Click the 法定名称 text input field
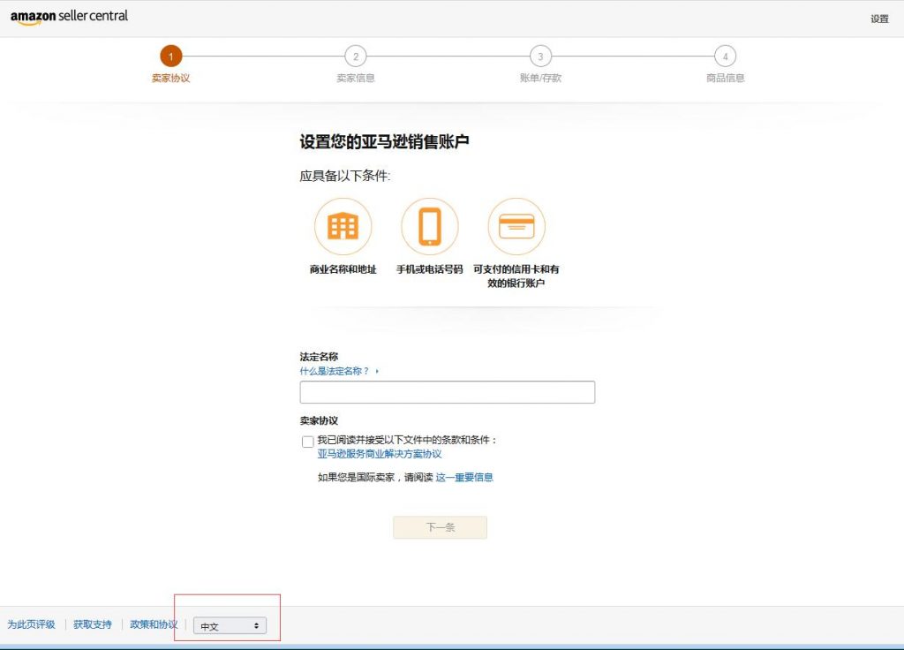 click(x=447, y=392)
